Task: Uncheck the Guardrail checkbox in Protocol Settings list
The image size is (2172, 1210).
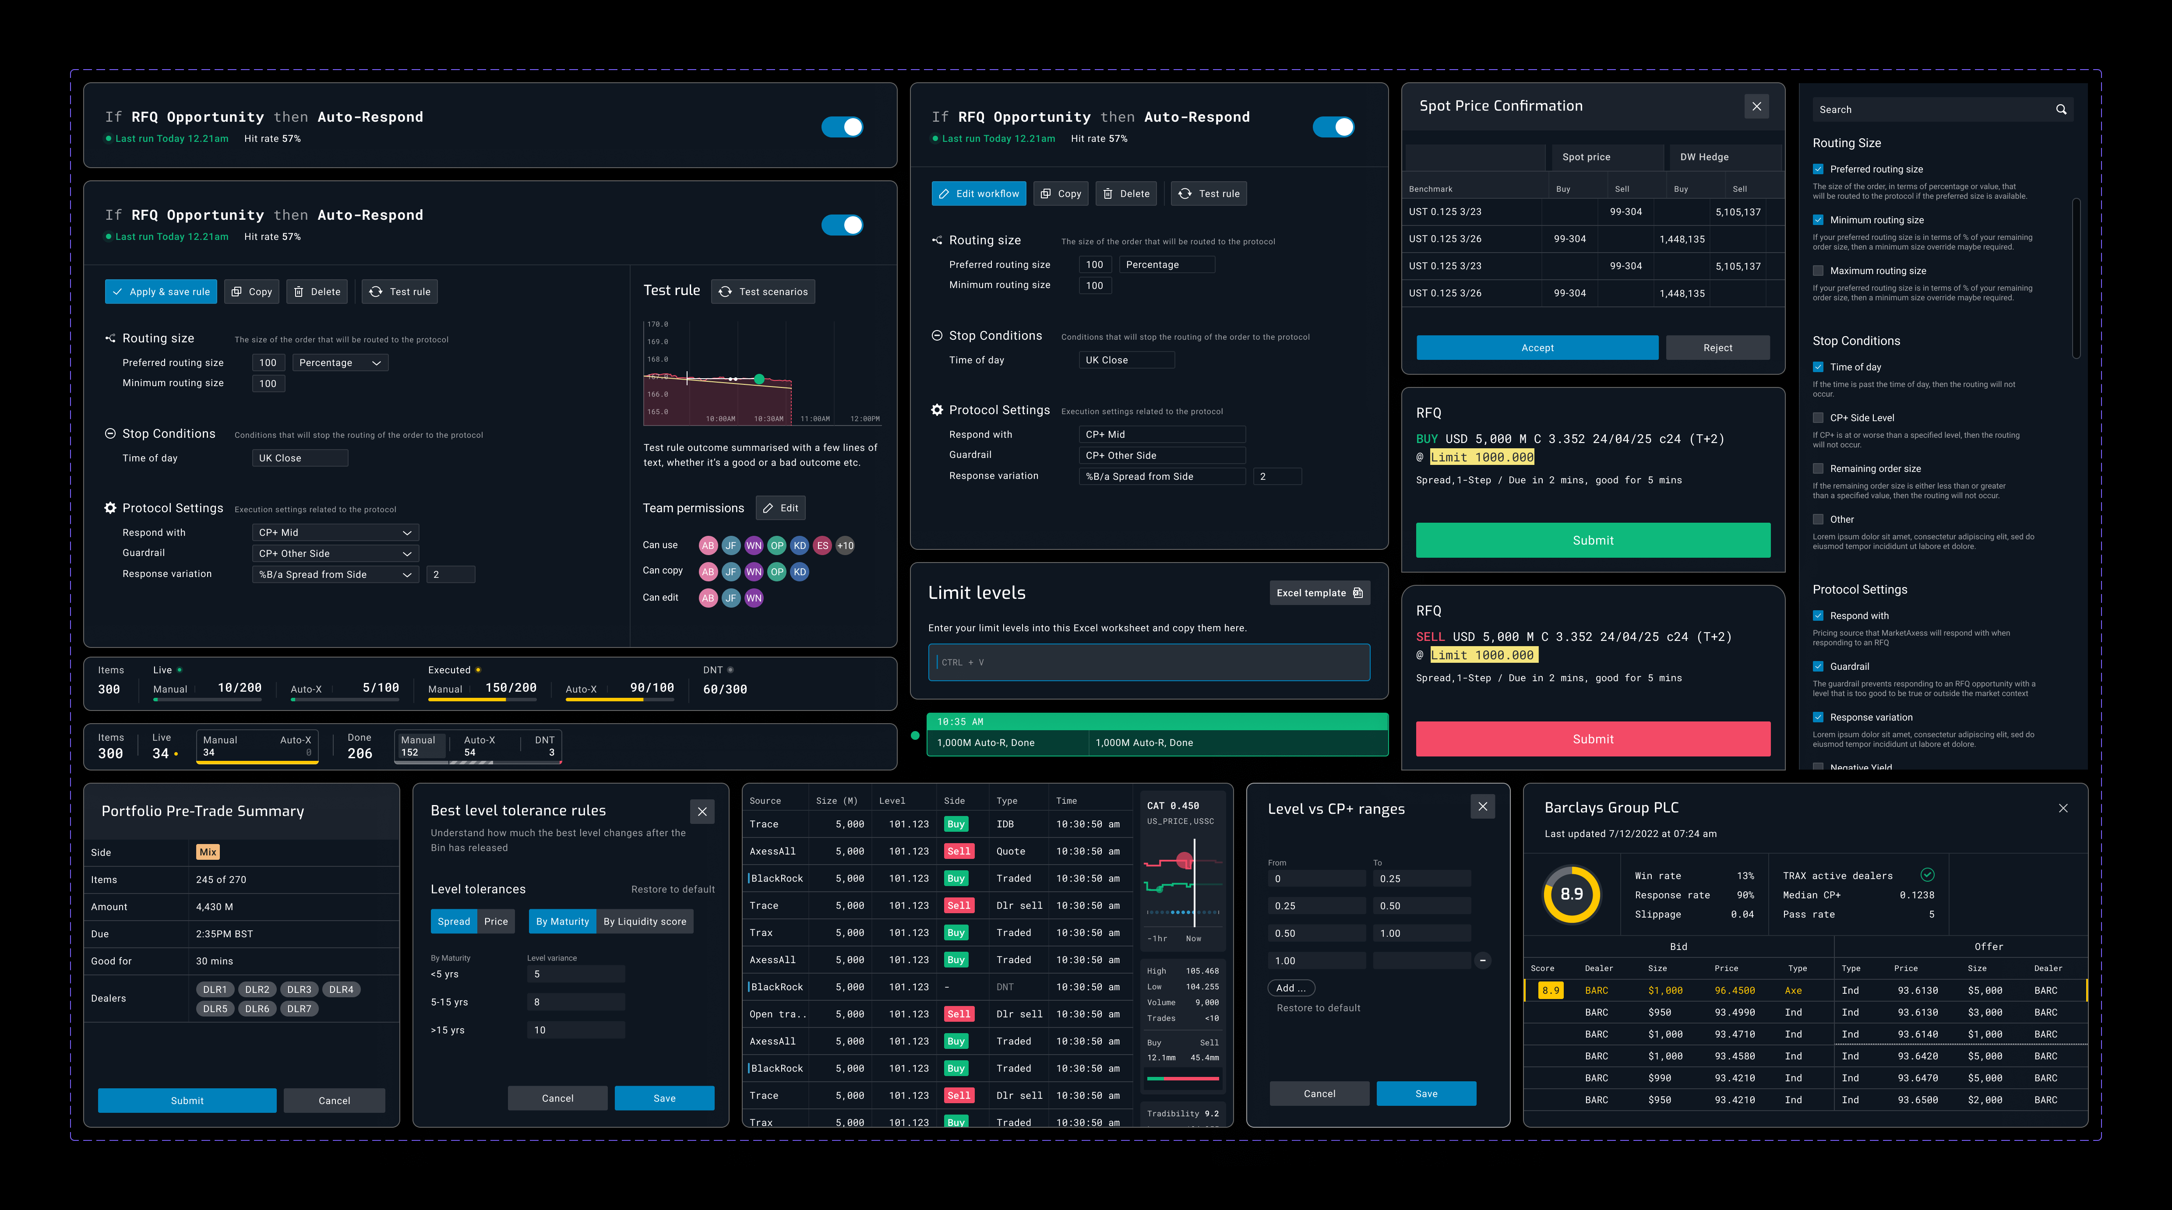Action: (1818, 666)
